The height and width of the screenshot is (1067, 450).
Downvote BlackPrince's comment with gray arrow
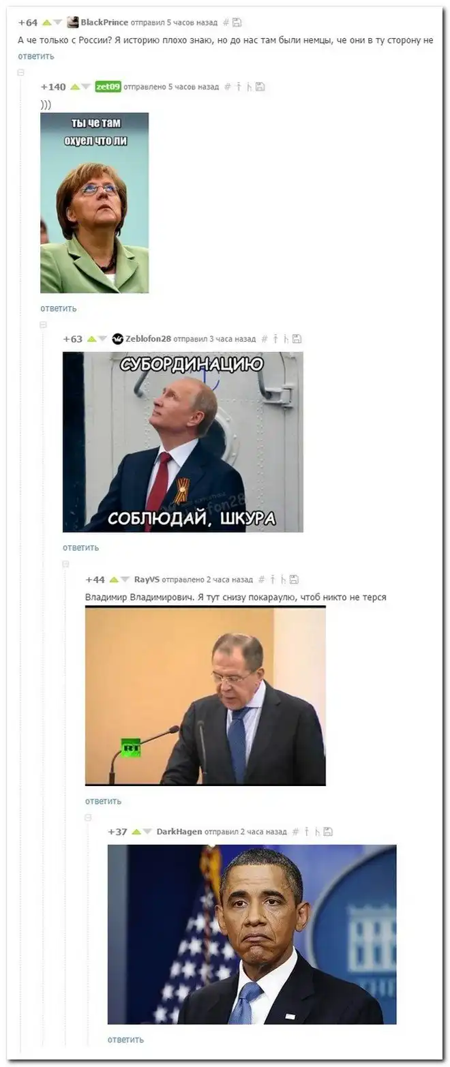58,23
